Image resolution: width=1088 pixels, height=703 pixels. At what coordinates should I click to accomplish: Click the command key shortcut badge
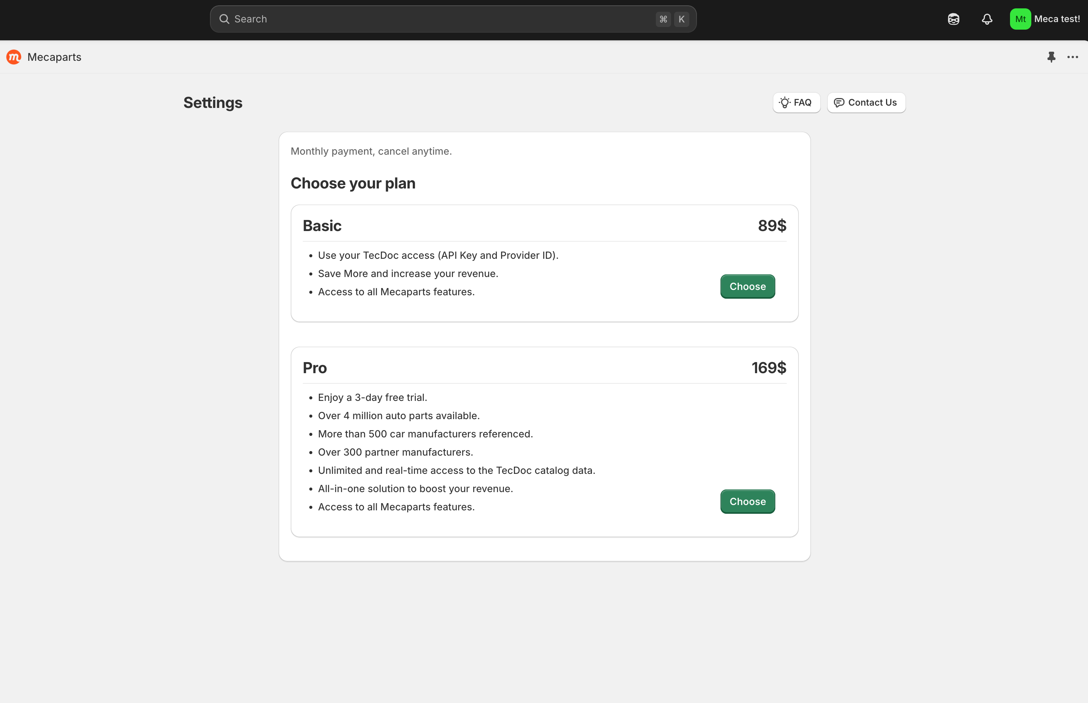point(663,19)
